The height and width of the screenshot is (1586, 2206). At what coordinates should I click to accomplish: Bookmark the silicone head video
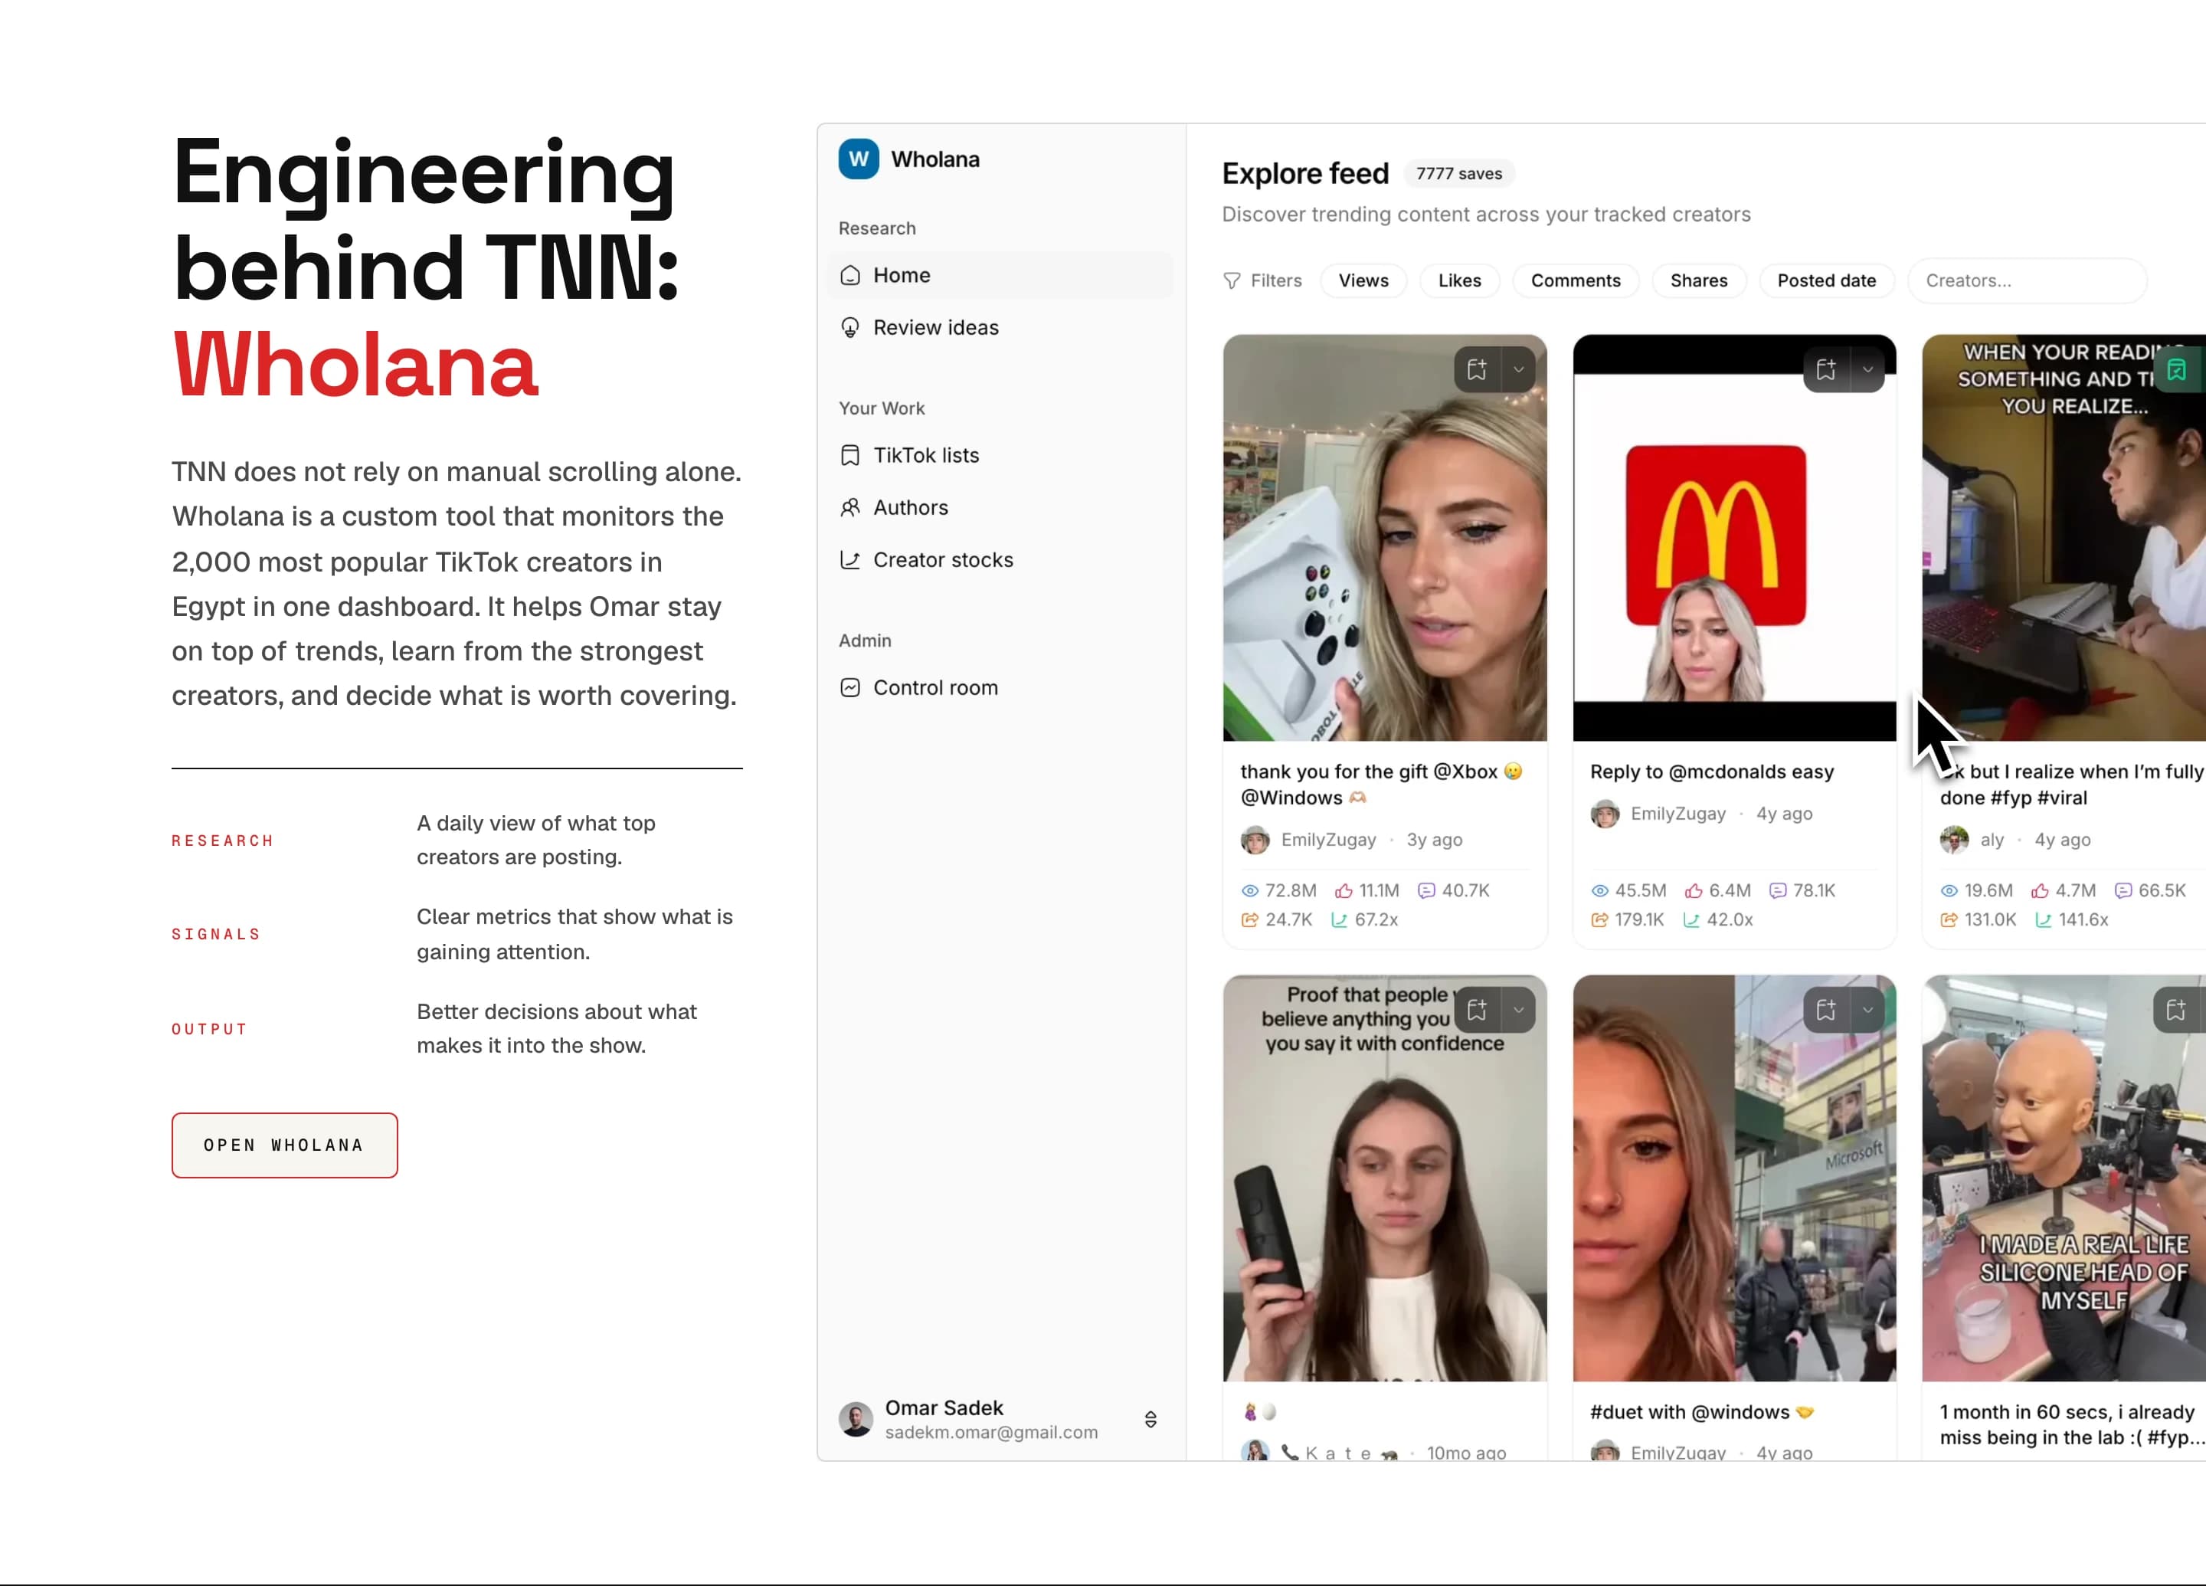(2176, 1010)
